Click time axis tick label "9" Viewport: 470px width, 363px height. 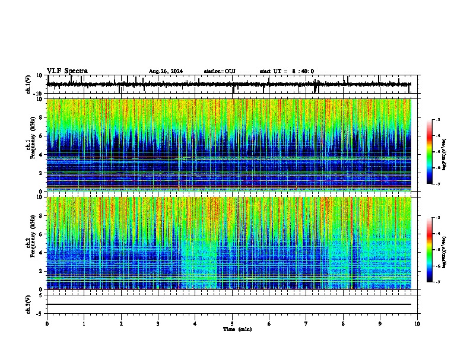click(x=380, y=324)
